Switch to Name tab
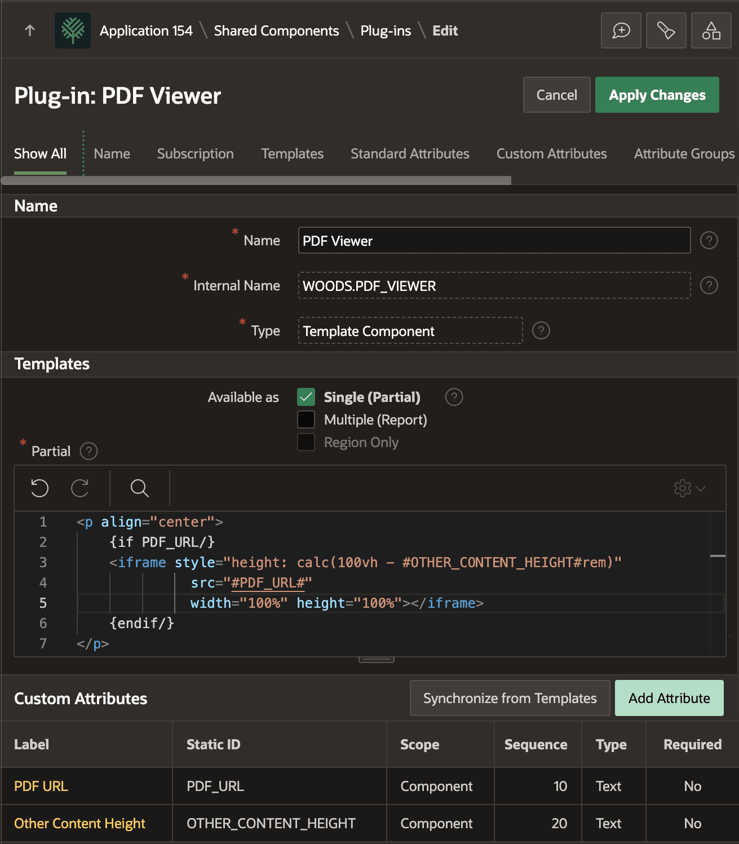The width and height of the screenshot is (739, 844). point(112,154)
